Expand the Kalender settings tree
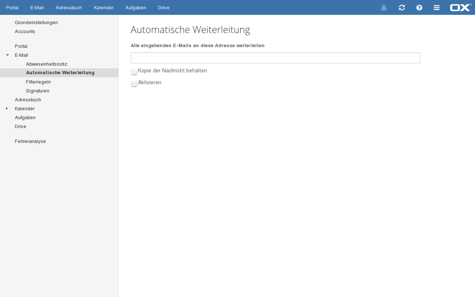The width and height of the screenshot is (475, 297). (x=7, y=108)
